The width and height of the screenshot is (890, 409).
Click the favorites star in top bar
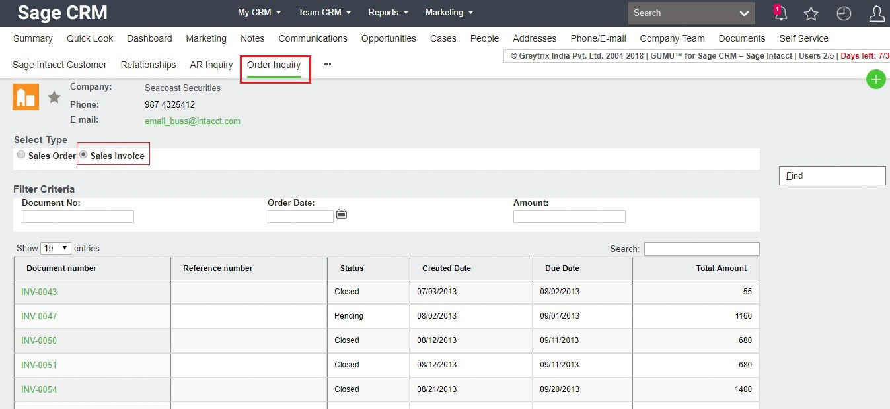pos(811,13)
